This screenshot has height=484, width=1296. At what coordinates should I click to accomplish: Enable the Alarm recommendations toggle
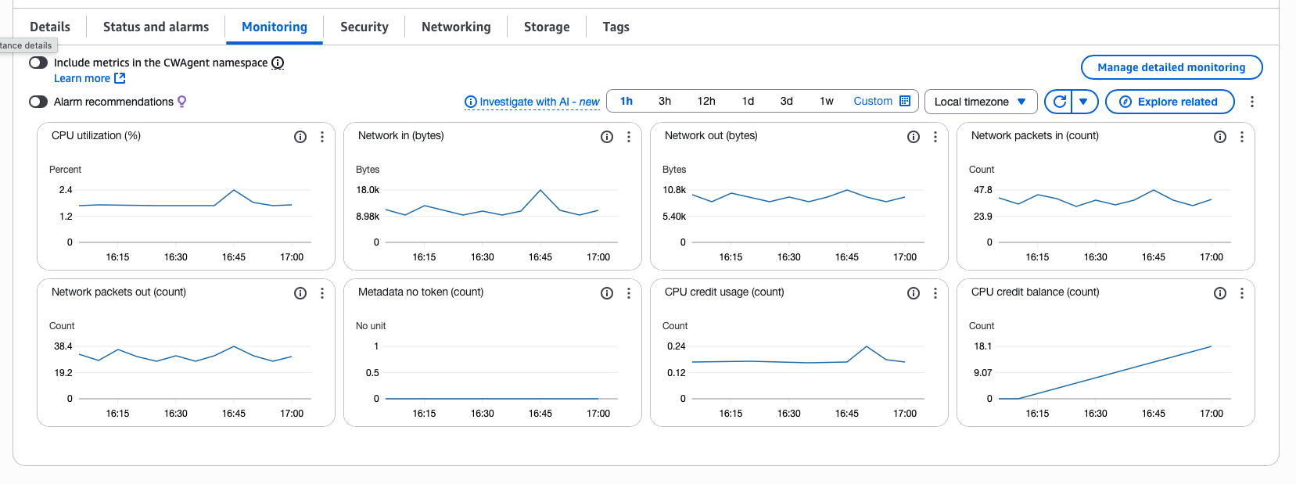pyautogui.click(x=38, y=102)
